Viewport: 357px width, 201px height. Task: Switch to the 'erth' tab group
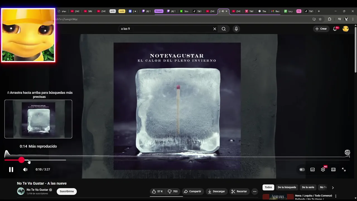(112, 11)
